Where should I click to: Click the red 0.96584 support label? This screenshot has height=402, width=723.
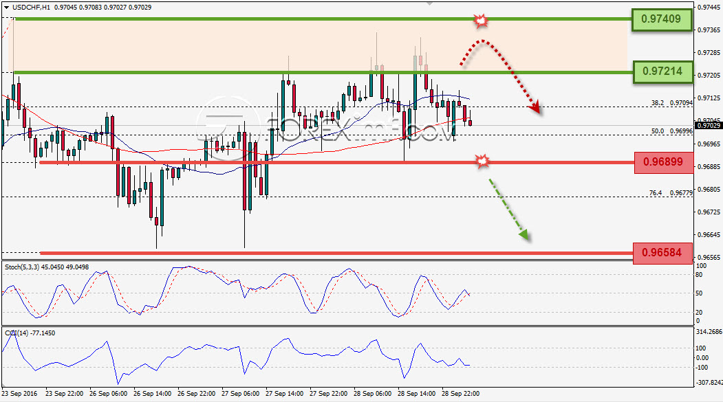(662, 253)
